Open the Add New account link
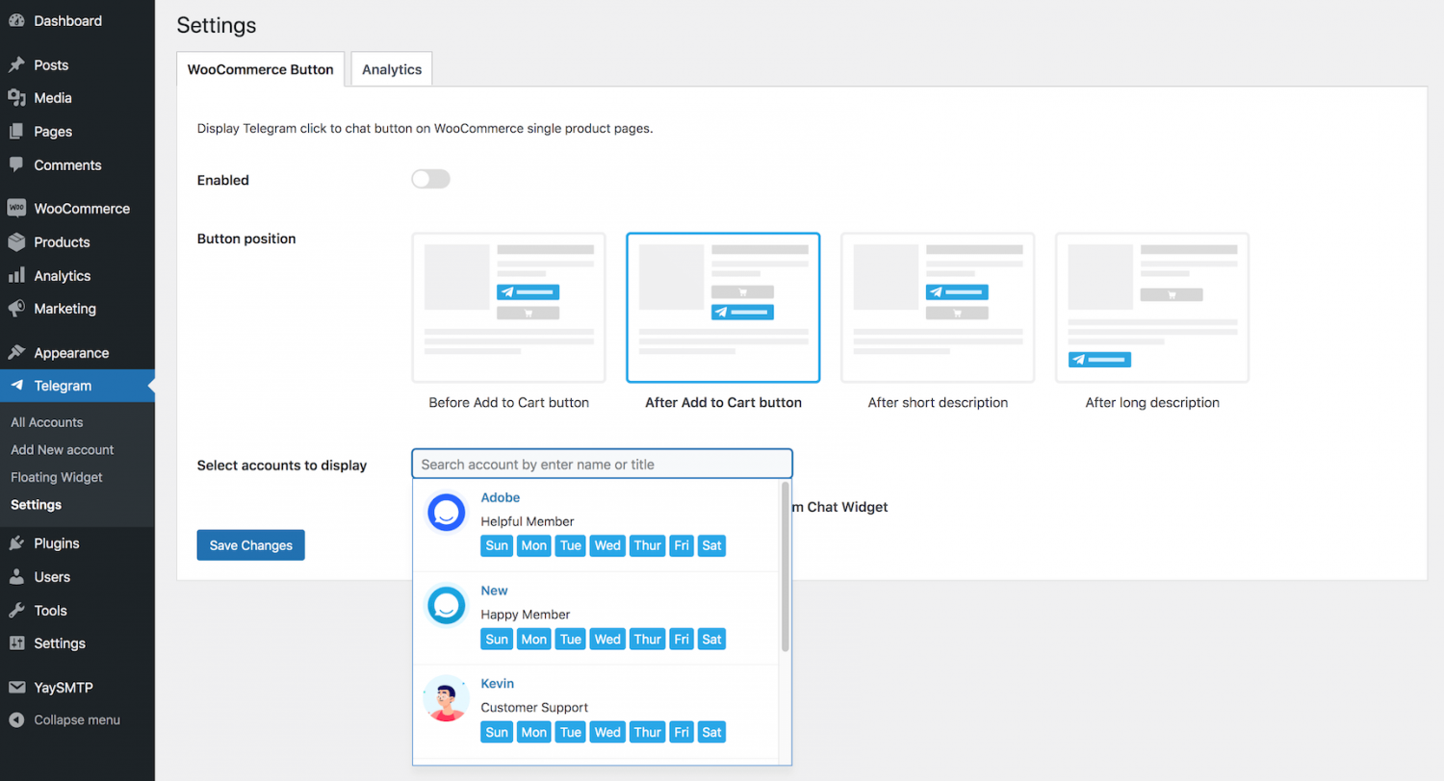 pos(63,450)
